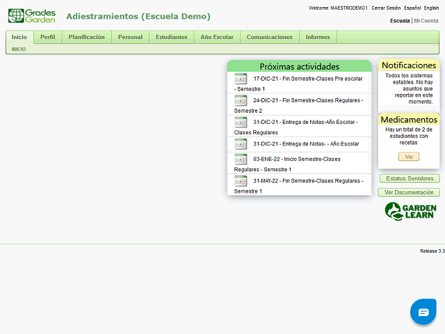This screenshot has width=445, height=334.
Task: Click calendar icon beside Entrega de Notas-Año Escolar
Action: click(241, 122)
